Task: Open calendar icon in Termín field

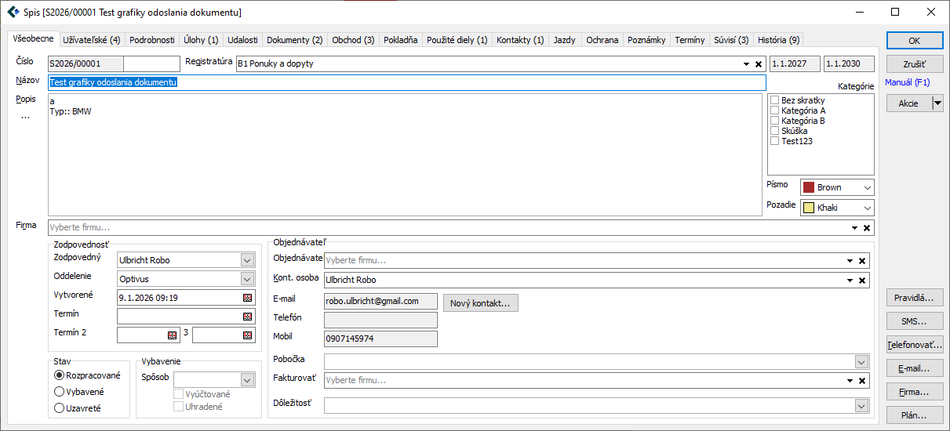Action: click(x=248, y=317)
